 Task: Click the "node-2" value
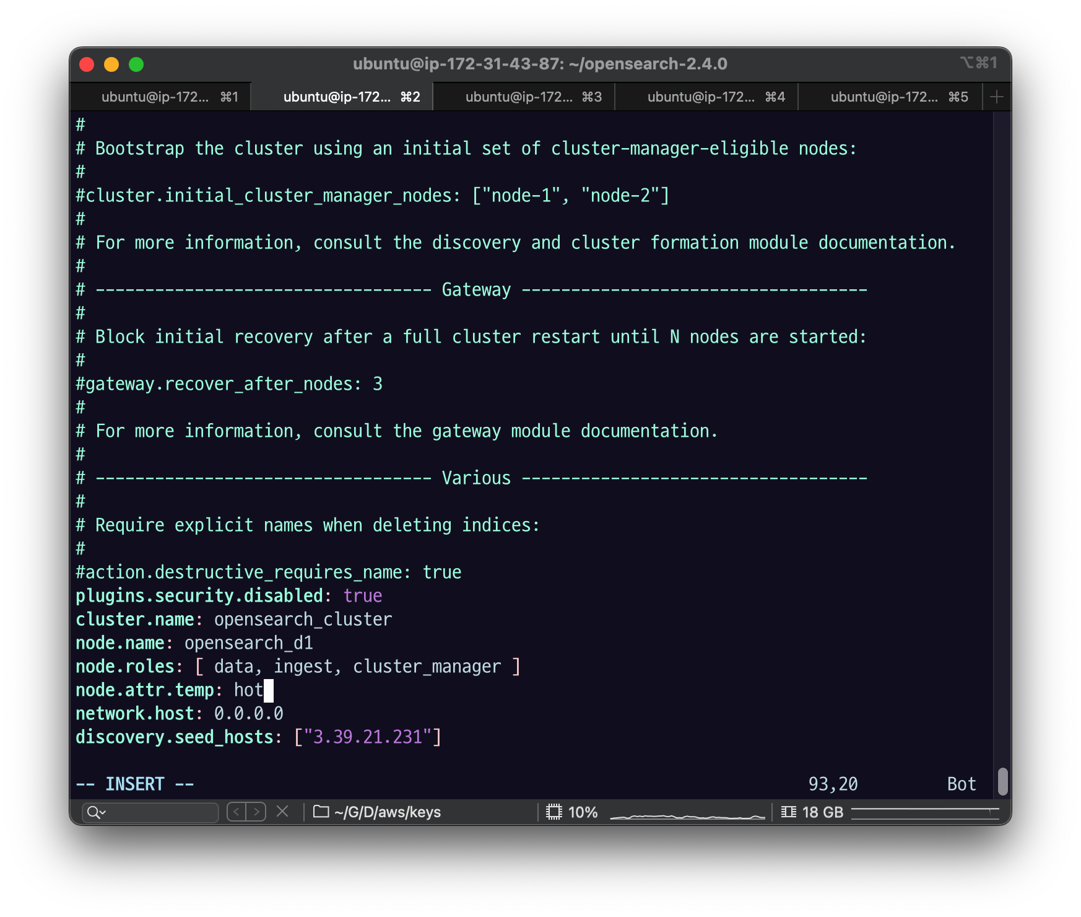pos(620,196)
